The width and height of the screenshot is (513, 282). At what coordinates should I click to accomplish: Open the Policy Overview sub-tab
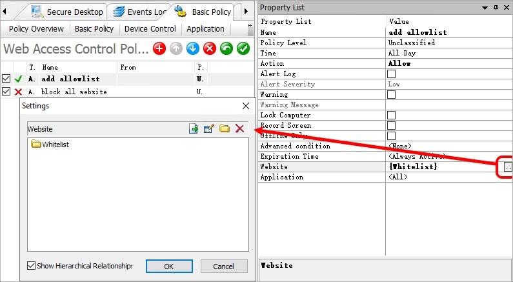pos(36,29)
